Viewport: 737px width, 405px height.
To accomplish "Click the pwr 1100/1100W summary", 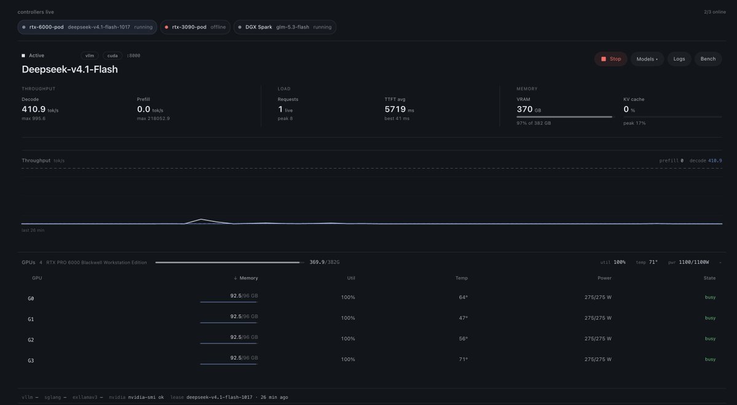I will pos(688,263).
